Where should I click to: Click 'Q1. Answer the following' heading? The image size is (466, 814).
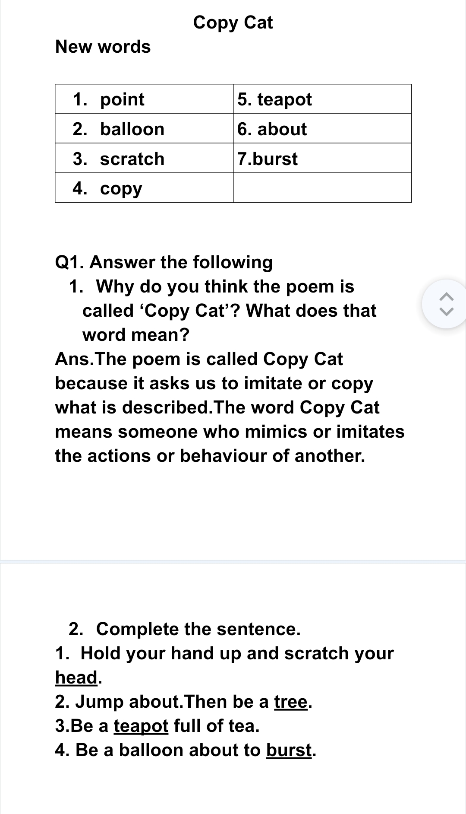coord(164,262)
